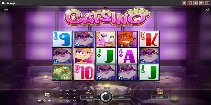The width and height of the screenshot is (211, 105).
Task: Open the paytable info icon
Action: [47, 95]
